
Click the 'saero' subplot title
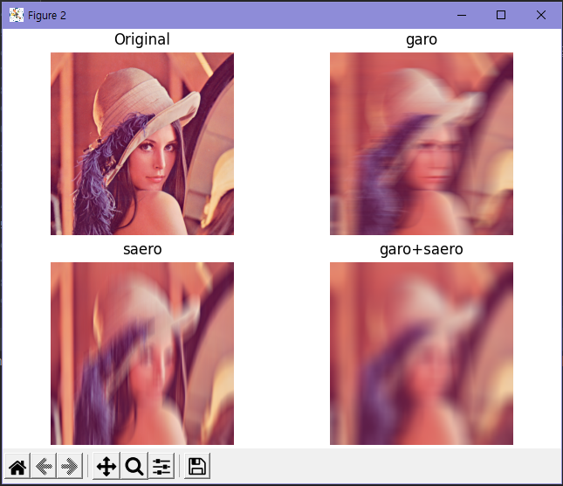pos(142,249)
